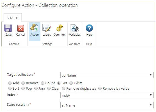Viewport: 156px width, 112px height.
Task: Choose the Count operation radio button
Action: tap(43, 83)
